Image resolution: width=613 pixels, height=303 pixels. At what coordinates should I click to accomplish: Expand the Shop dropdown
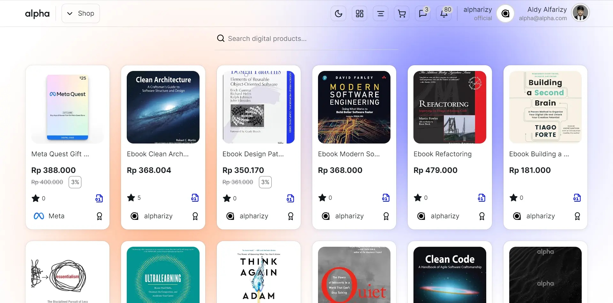click(80, 13)
